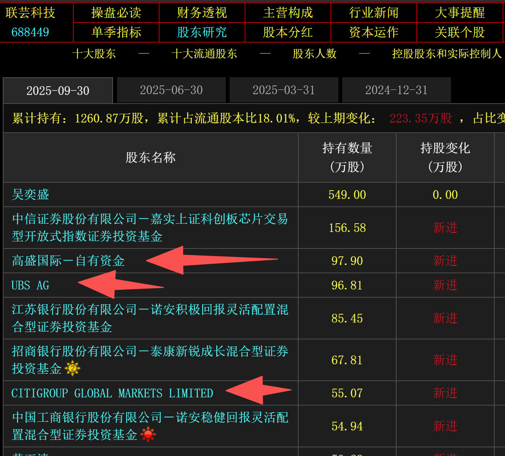This screenshot has width=505, height=456.
Task: Click 新进 in the 高盛国际 row
Action: point(445,261)
